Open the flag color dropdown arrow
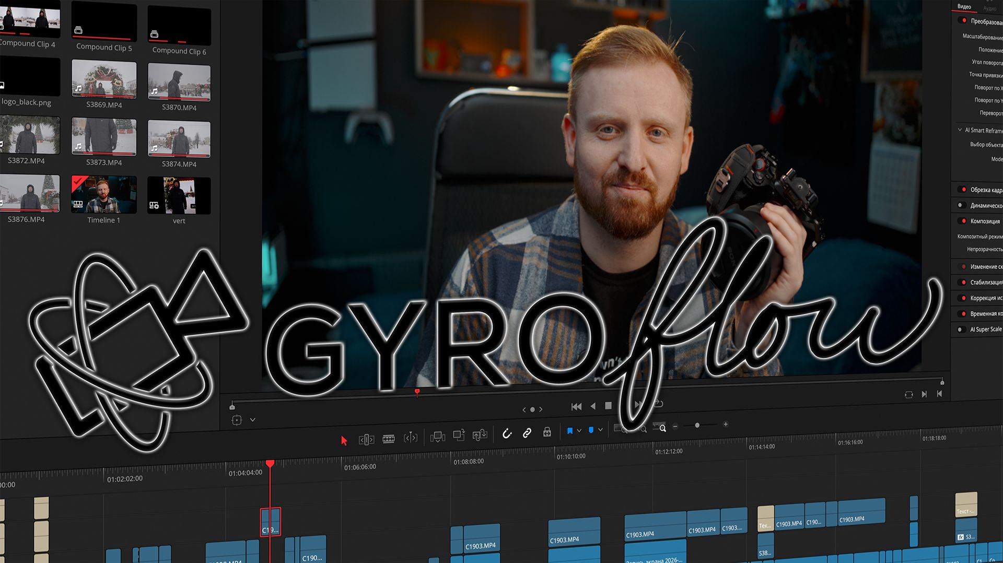This screenshot has height=563, width=1003. (579, 430)
